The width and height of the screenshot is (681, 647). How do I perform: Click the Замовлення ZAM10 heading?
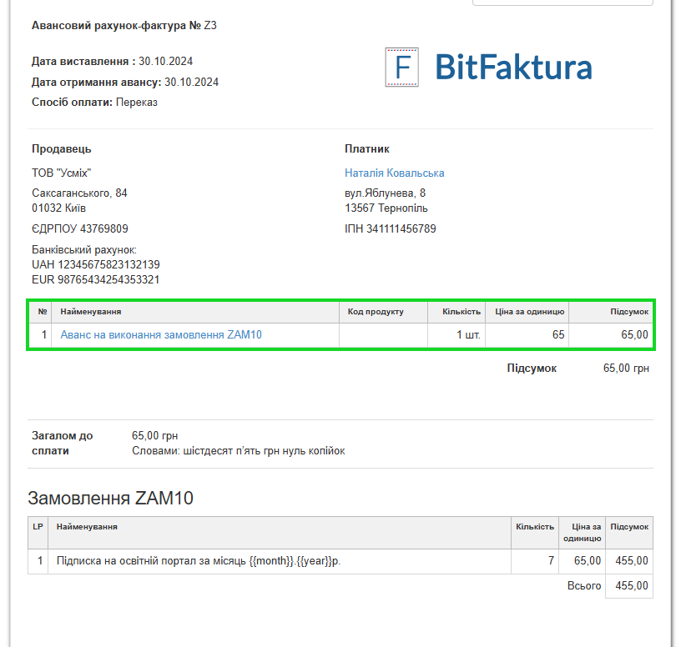[110, 499]
